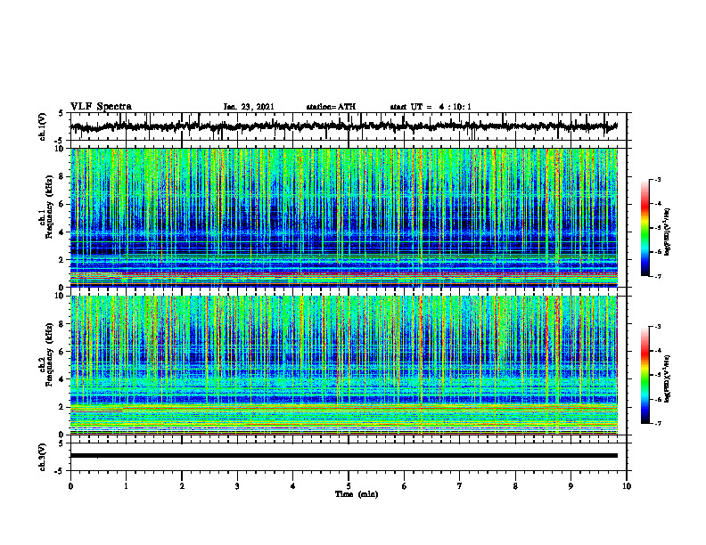Click the "6" kHz tick on ch.2 frequency axis
Viewport: 706px width, 545px height.
62,352
